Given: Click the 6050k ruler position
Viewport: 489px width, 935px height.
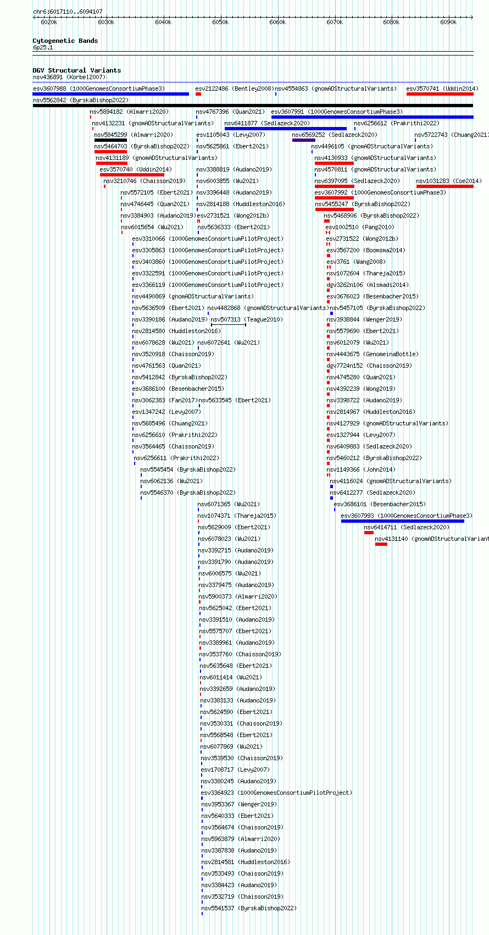Looking at the screenshot, I should (x=220, y=22).
